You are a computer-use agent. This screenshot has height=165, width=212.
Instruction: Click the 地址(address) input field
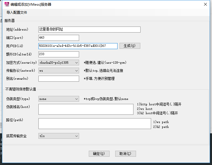[89, 29]
